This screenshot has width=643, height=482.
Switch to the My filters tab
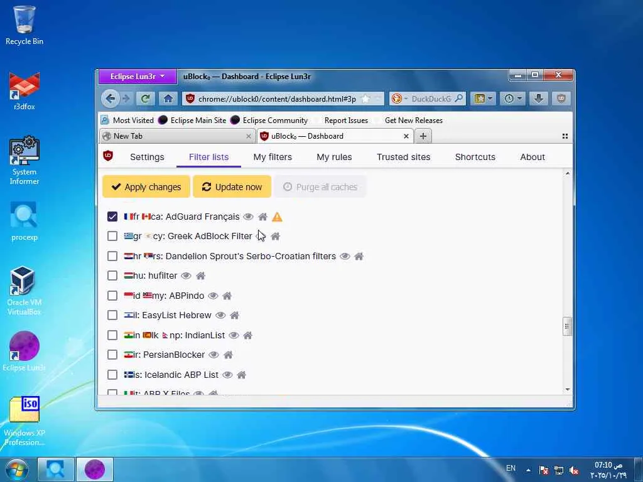click(273, 157)
